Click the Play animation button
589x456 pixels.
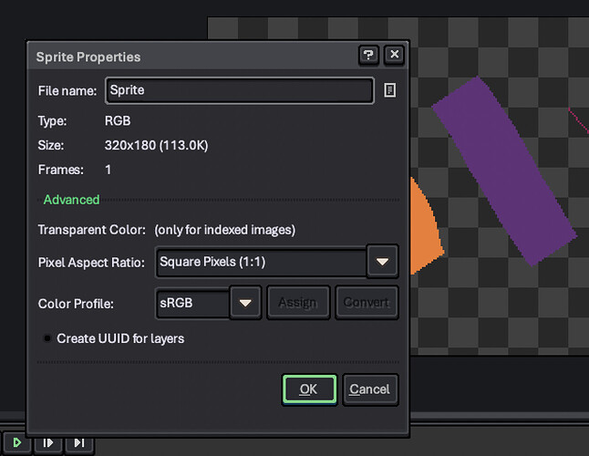17,443
